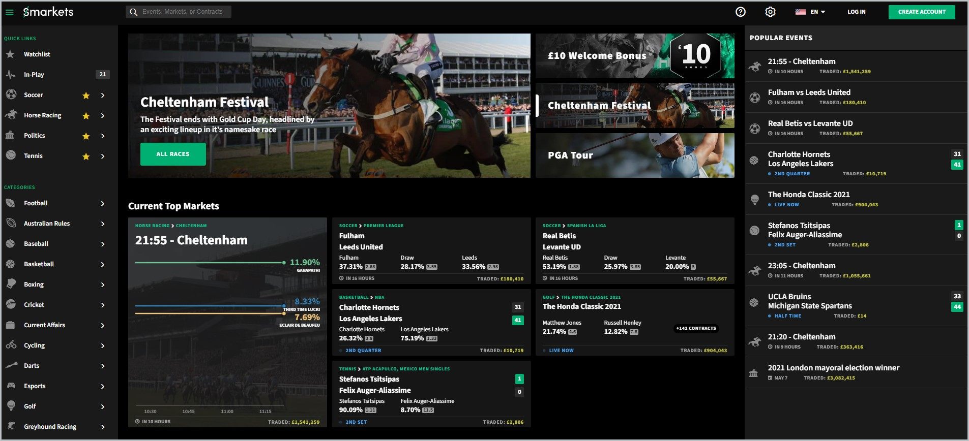The image size is (969, 441).
Task: Expand the Cricket category chevron
Action: click(x=103, y=305)
